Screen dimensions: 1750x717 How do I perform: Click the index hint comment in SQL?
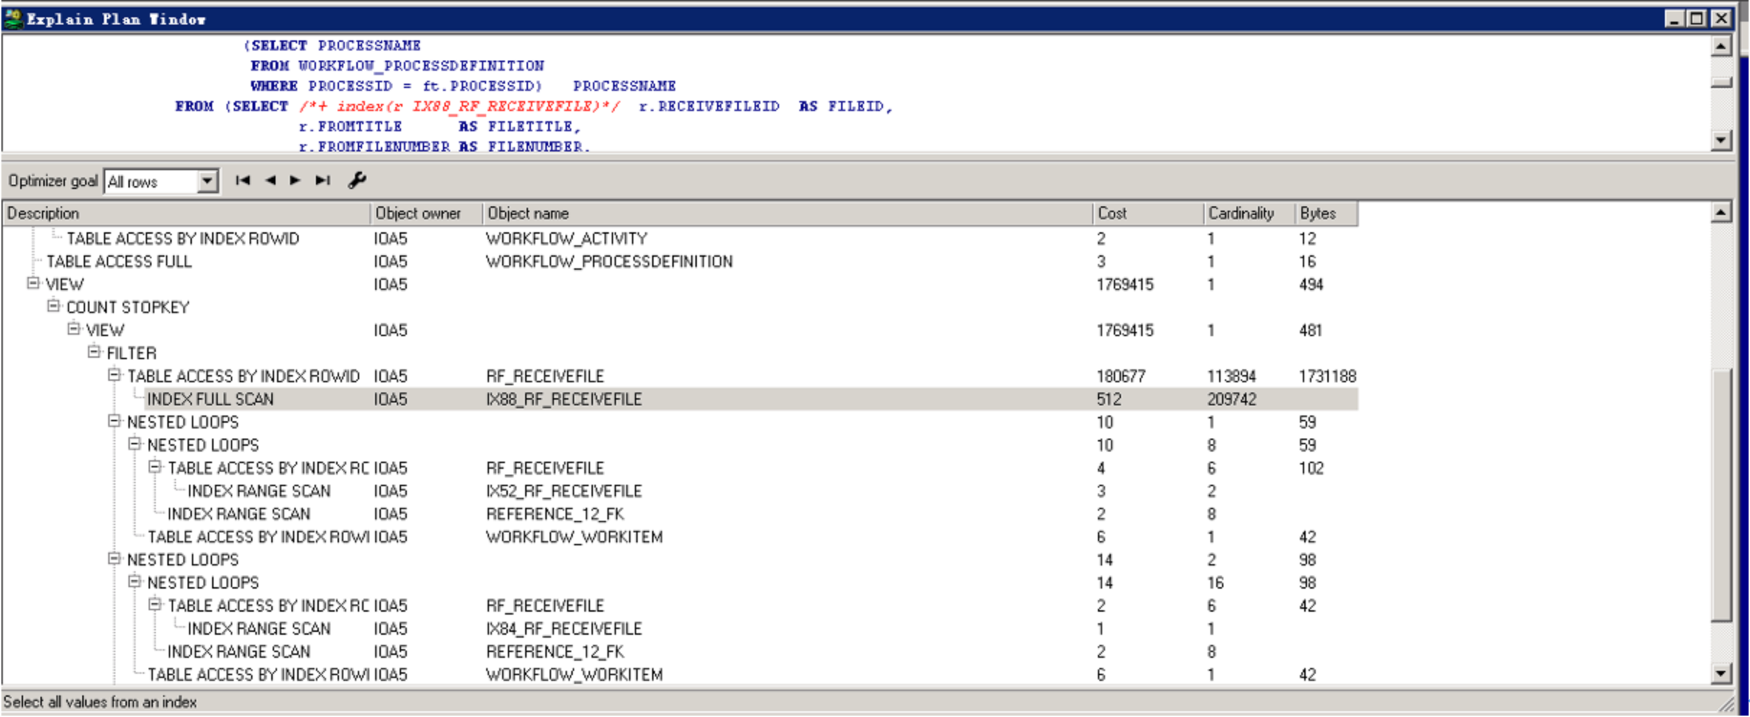click(x=460, y=106)
